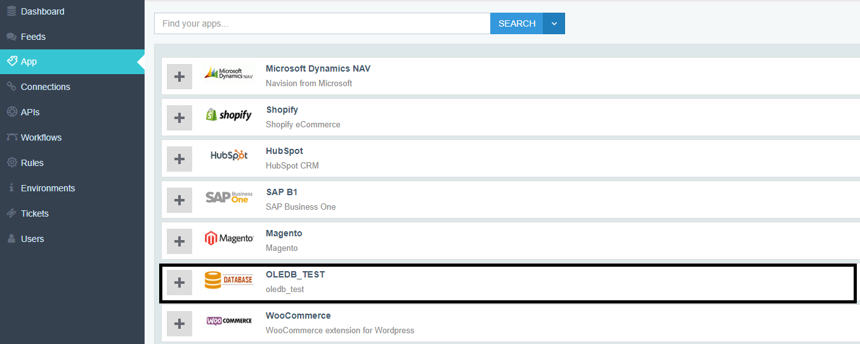The height and width of the screenshot is (344, 860).
Task: Click the APIs icon in sidebar
Action: [x=11, y=112]
